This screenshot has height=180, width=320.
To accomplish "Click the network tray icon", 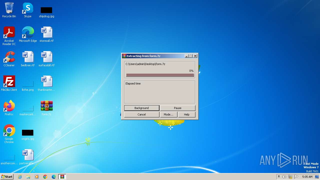I will tap(290, 177).
